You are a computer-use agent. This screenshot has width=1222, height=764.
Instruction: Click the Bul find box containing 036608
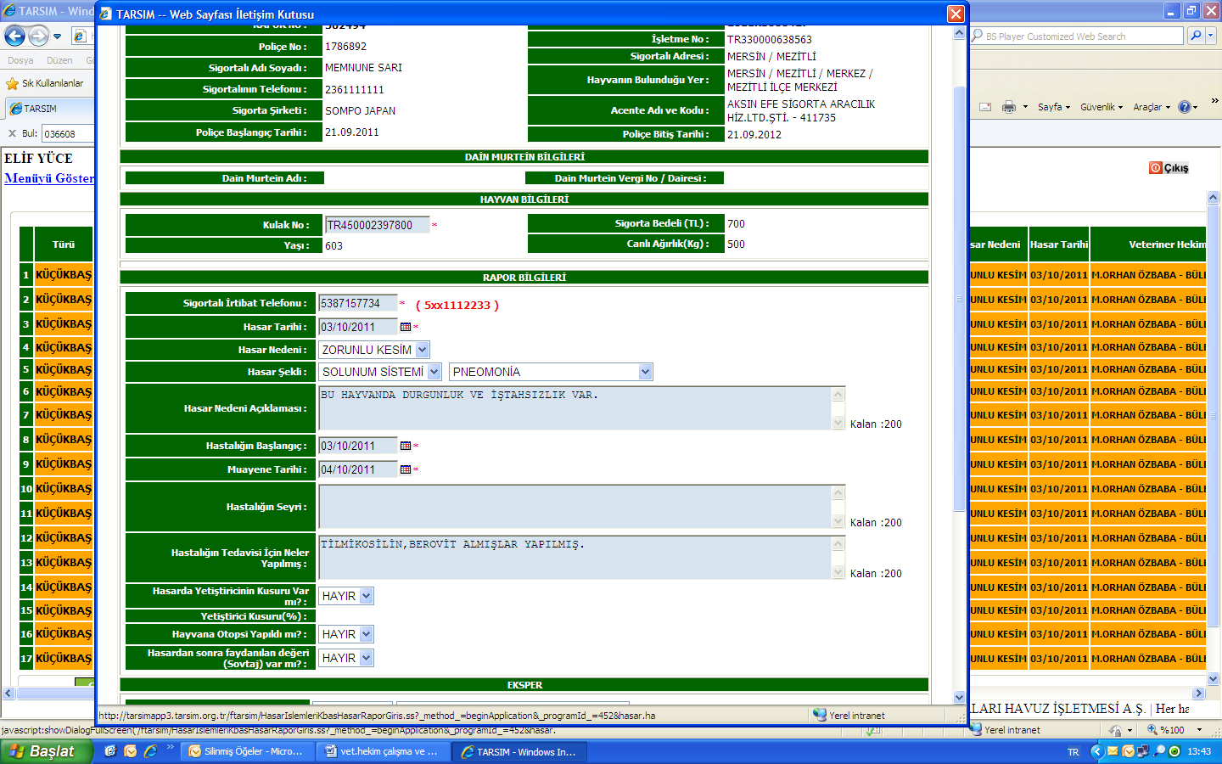[x=68, y=133]
